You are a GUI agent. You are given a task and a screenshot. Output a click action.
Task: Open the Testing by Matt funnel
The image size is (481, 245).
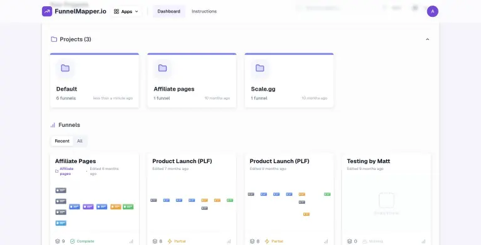[368, 161]
